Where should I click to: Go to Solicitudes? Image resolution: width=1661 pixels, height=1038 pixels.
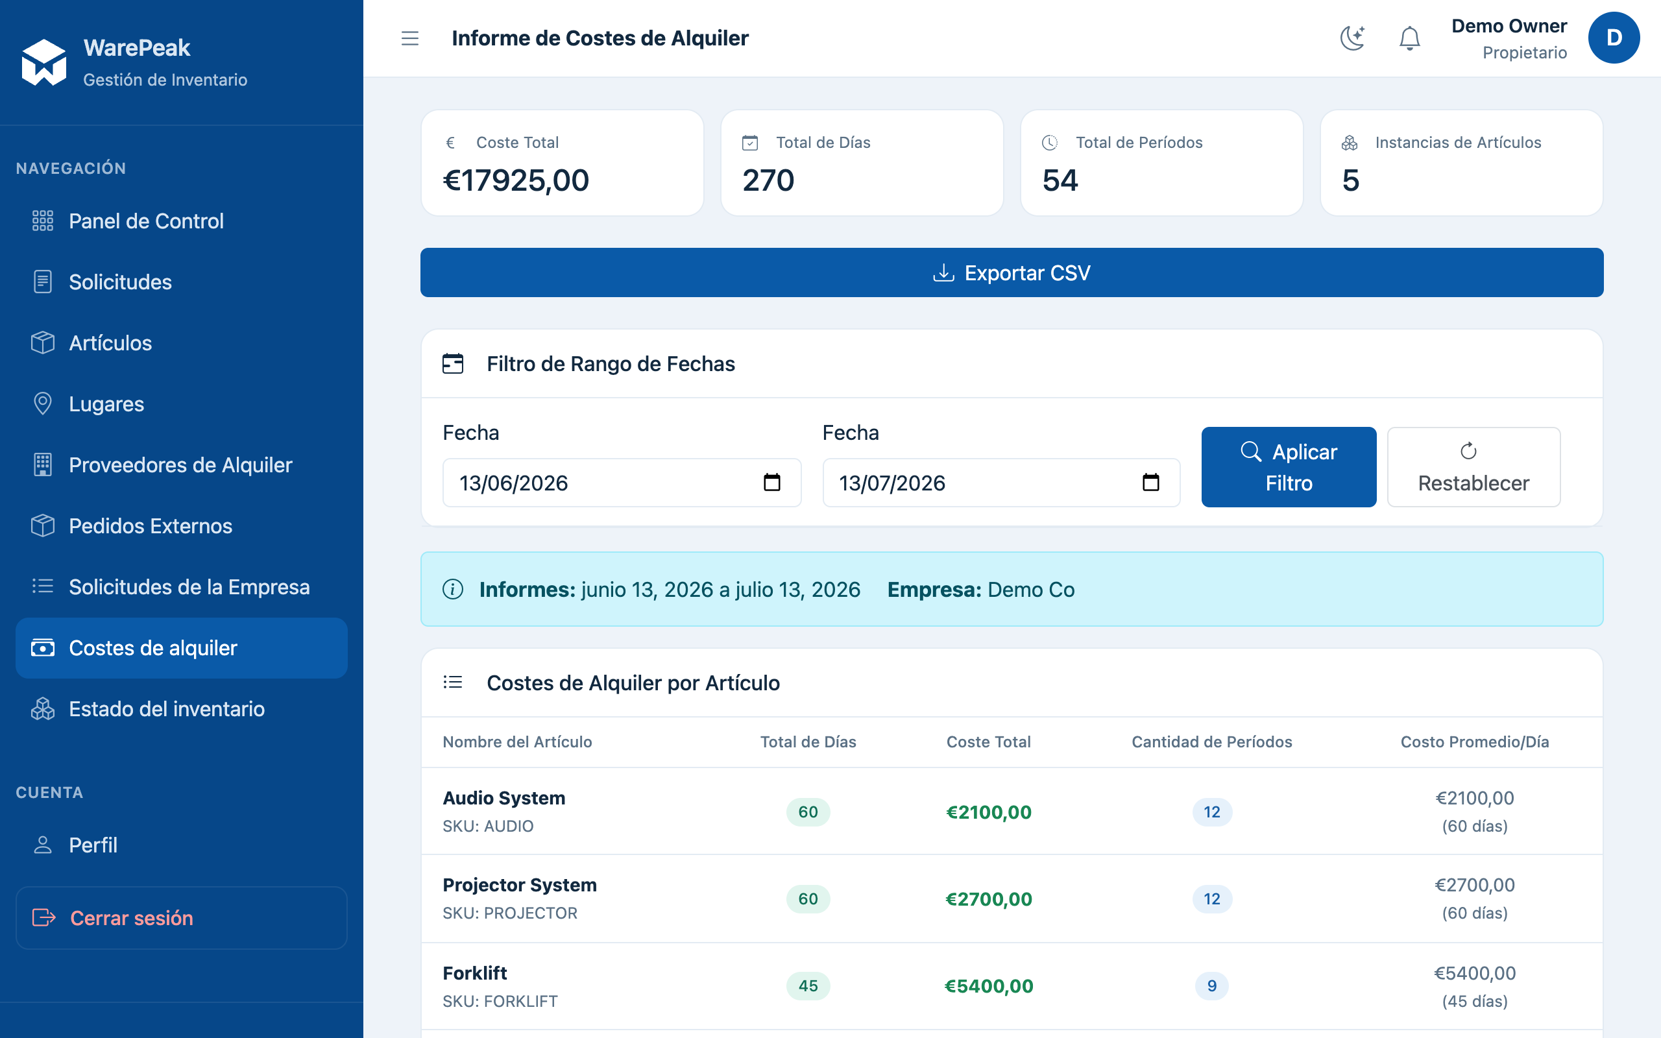(x=181, y=282)
